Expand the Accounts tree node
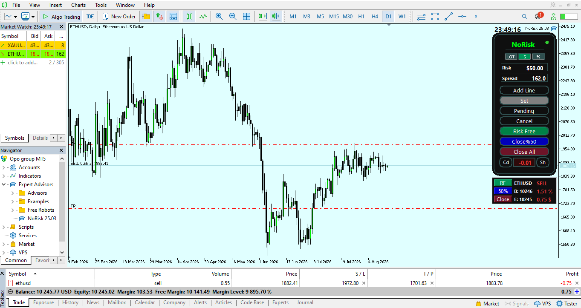 (4, 167)
